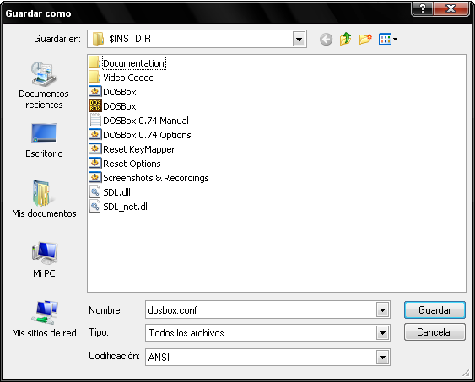Image resolution: width=475 pixels, height=382 pixels.
Task: Go back to the previous folder
Action: pos(326,40)
